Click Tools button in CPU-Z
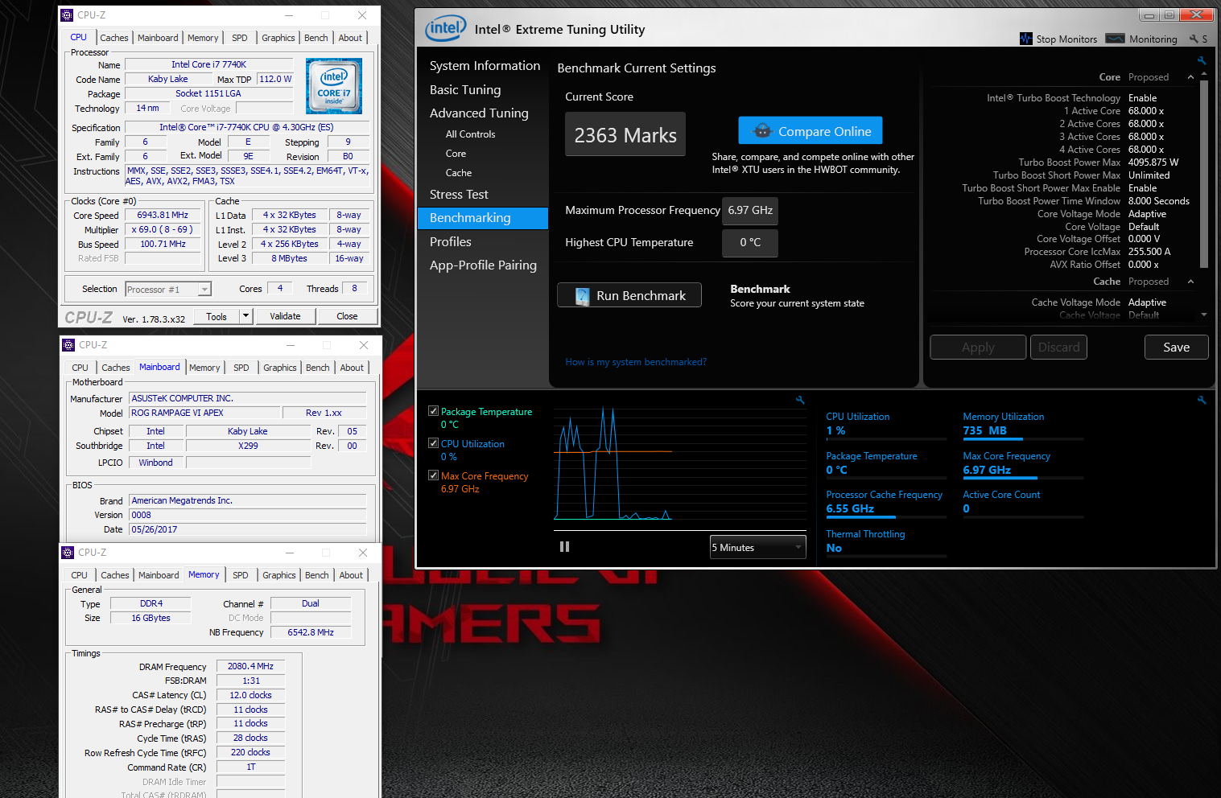The height and width of the screenshot is (798, 1221). [217, 316]
